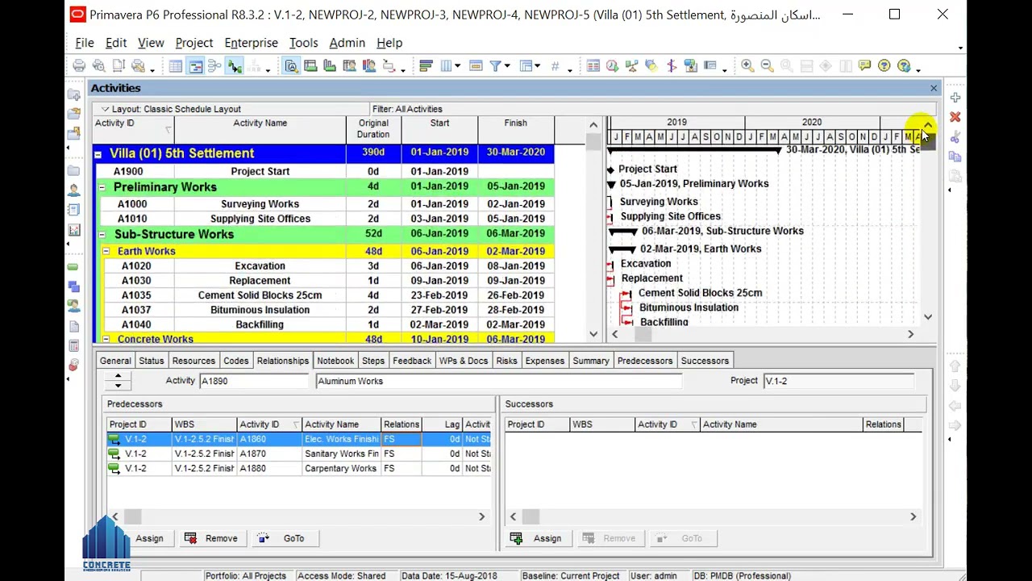Close the Activities view with its X

934,88
